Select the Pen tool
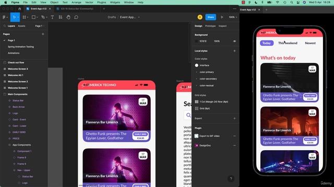Image resolution: width=334 pixels, height=187 pixels. pyautogui.click(x=43, y=17)
